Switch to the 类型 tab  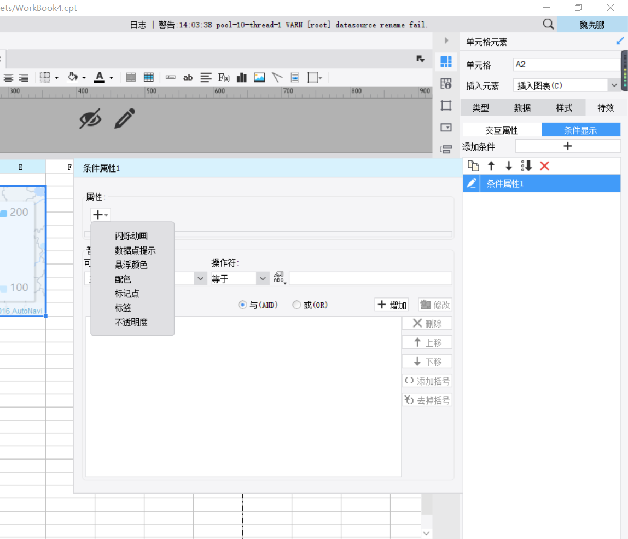tap(481, 107)
